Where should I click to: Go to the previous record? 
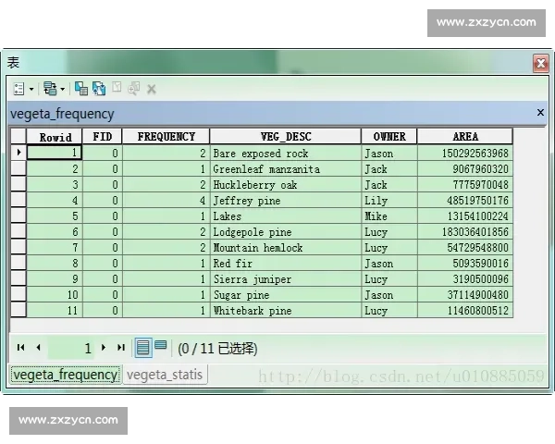point(38,348)
